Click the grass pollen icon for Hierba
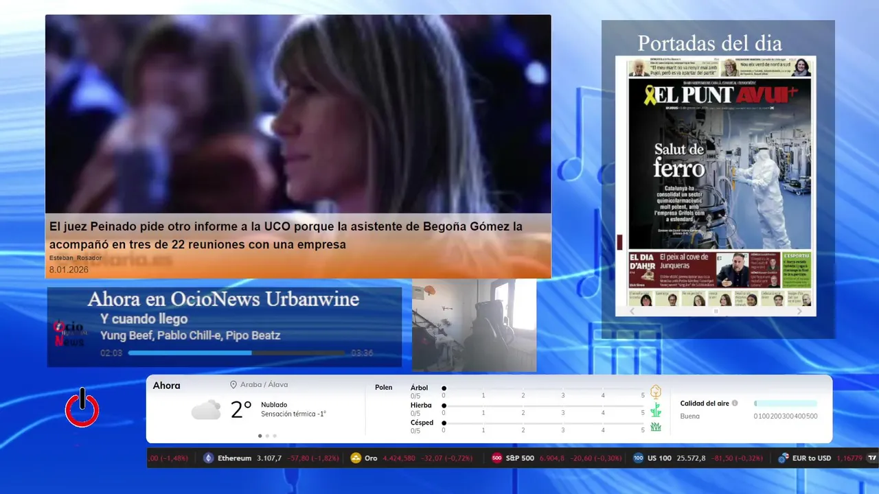879x494 pixels. [x=656, y=410]
